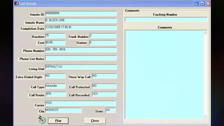Image resolution: width=224 pixels, height=126 pixels.
Task: Click the Cost field showing $0.00
Action: point(55,43)
